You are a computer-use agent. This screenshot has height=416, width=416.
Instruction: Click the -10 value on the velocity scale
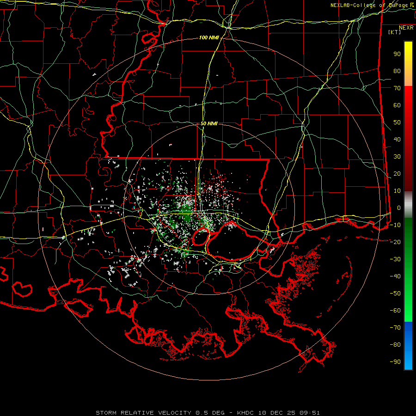tap(395, 225)
